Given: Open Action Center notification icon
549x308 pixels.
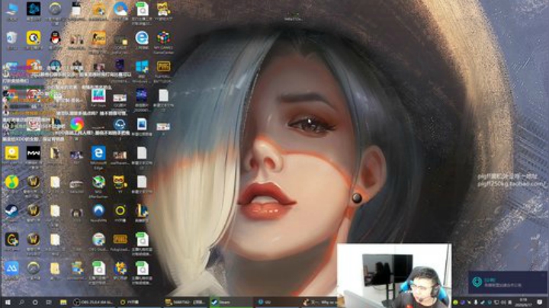Looking at the screenshot, I should tap(540, 302).
